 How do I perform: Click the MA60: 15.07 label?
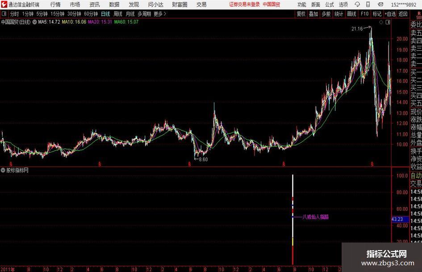coord(126,22)
